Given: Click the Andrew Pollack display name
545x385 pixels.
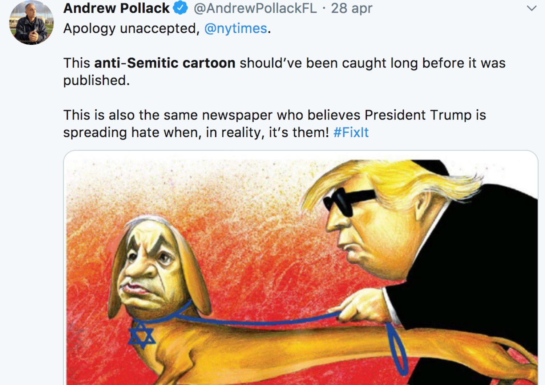Looking at the screenshot, I should click(x=116, y=8).
